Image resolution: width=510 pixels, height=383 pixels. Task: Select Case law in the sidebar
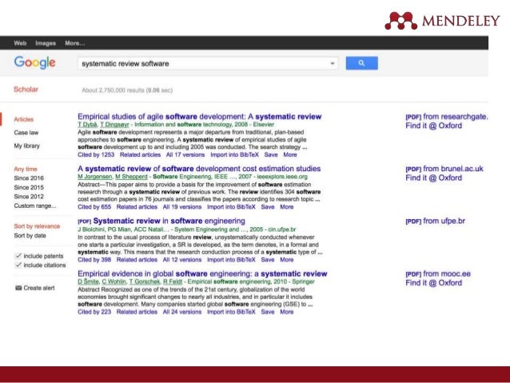(26, 133)
